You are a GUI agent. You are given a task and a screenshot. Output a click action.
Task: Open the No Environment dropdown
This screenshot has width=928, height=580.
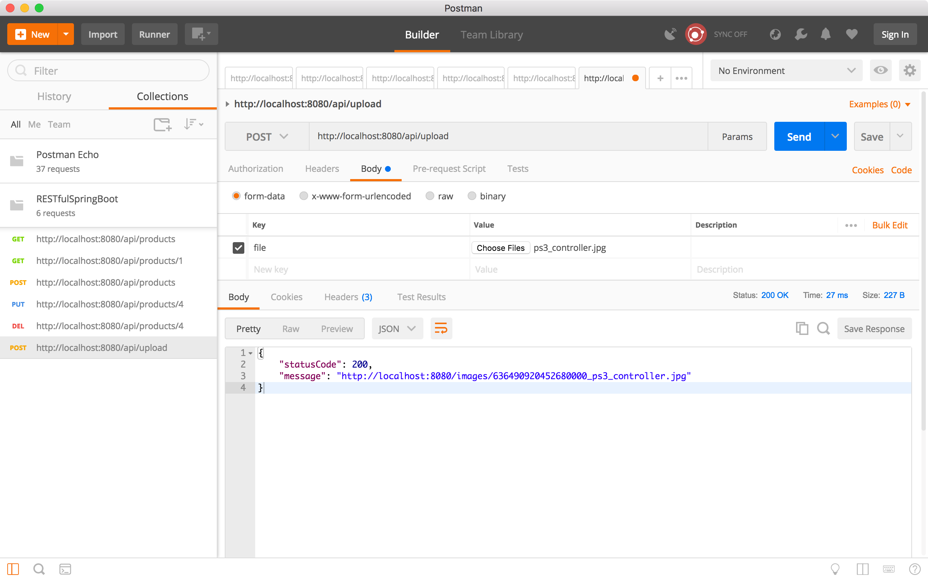point(786,71)
